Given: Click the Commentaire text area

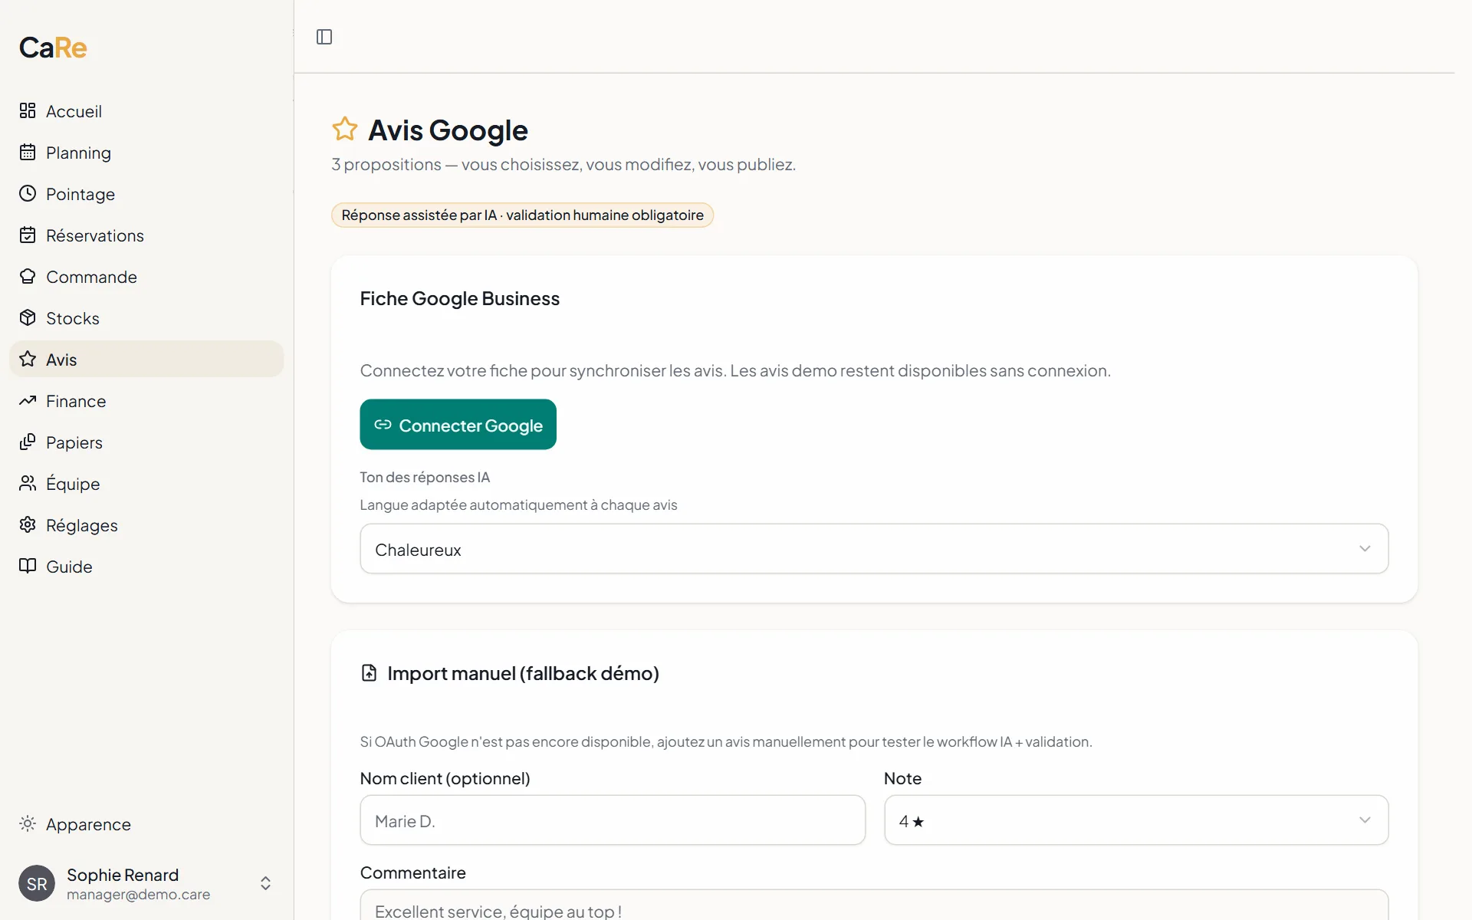Looking at the screenshot, I should pos(874,905).
